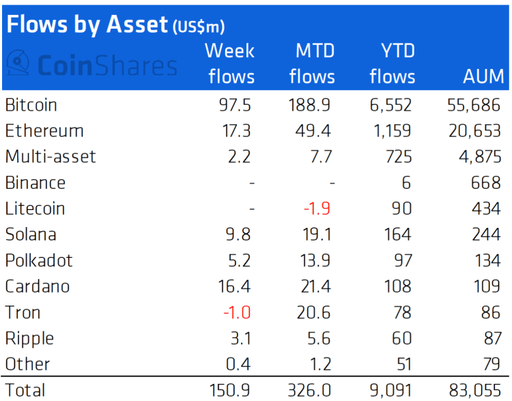Select the Bitcoin row label

pos(31,105)
